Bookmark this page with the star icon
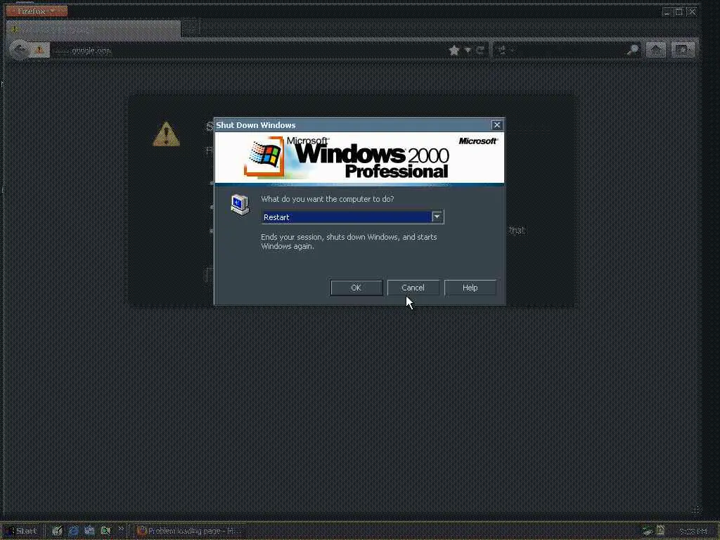This screenshot has height=540, width=720. tap(454, 50)
